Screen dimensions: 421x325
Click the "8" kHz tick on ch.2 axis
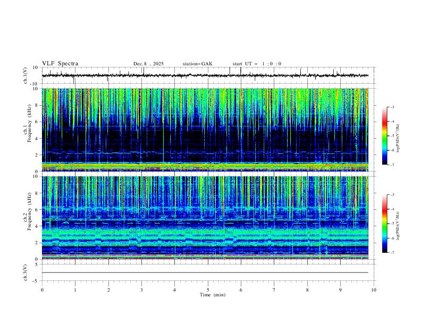[x=37, y=193]
